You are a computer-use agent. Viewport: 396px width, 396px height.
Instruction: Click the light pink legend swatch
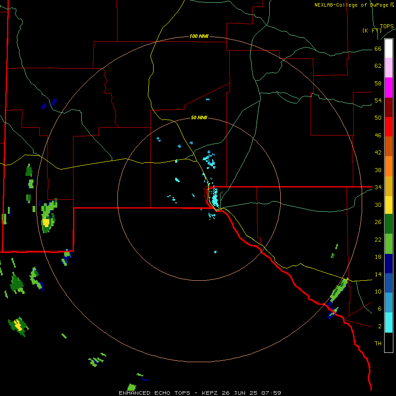point(389,68)
